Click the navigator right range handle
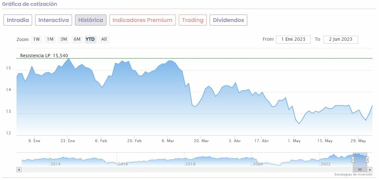Screen dimensions: 379x180 (x=367, y=159)
